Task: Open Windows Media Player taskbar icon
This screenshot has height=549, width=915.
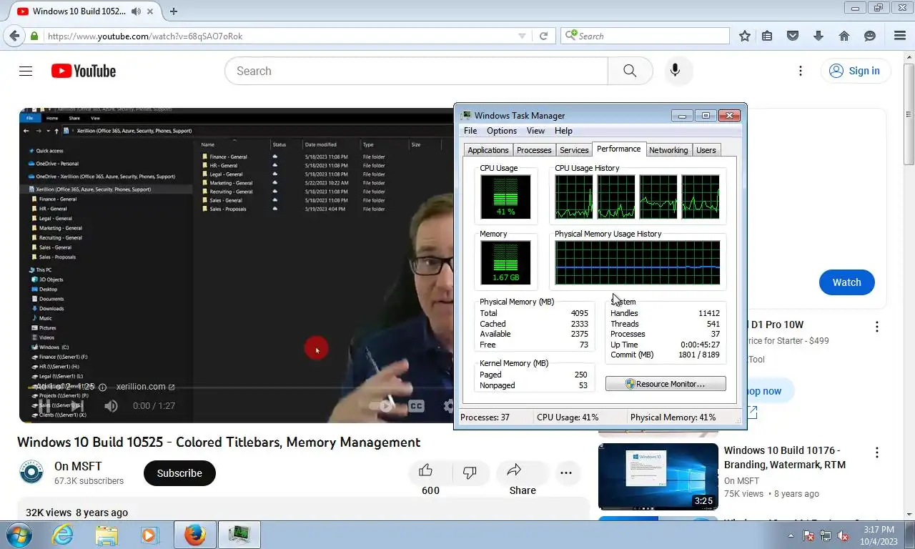Action: point(149,535)
